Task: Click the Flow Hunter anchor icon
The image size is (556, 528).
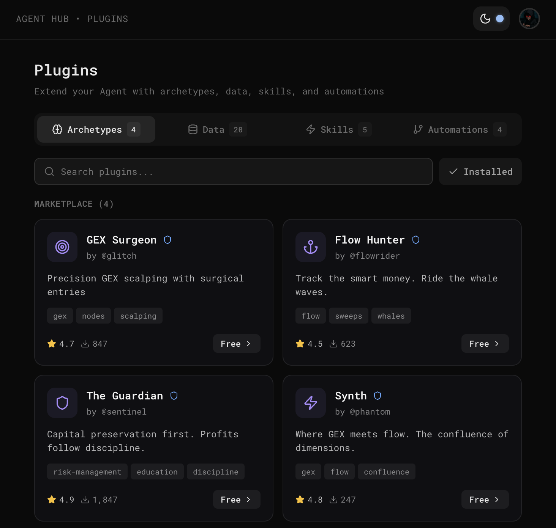Action: [310, 247]
